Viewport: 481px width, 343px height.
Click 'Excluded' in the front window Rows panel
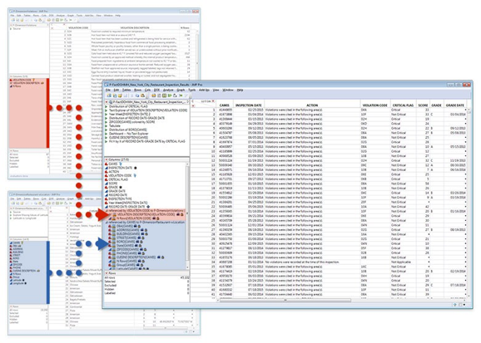tap(110, 286)
